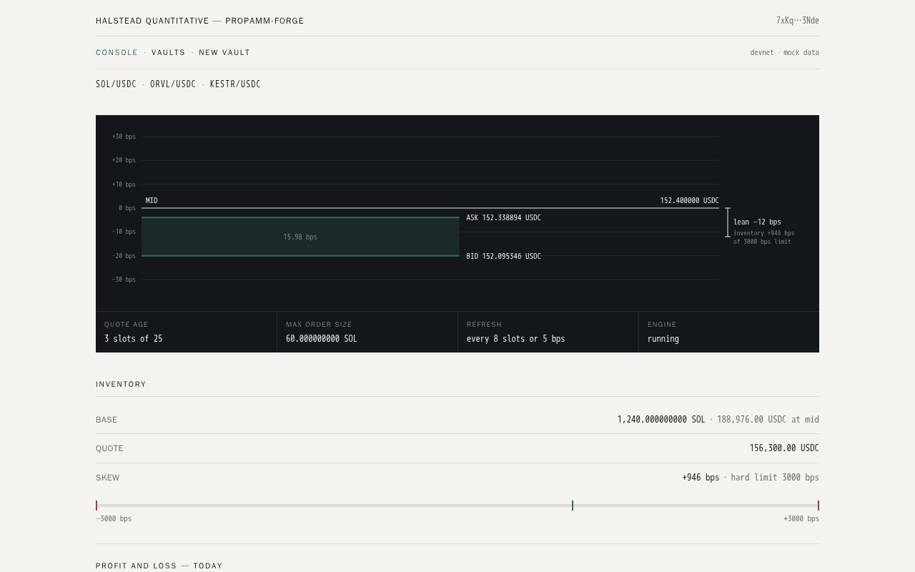Click the hard limit 3000 bps text
The width and height of the screenshot is (915, 572).
775,478
